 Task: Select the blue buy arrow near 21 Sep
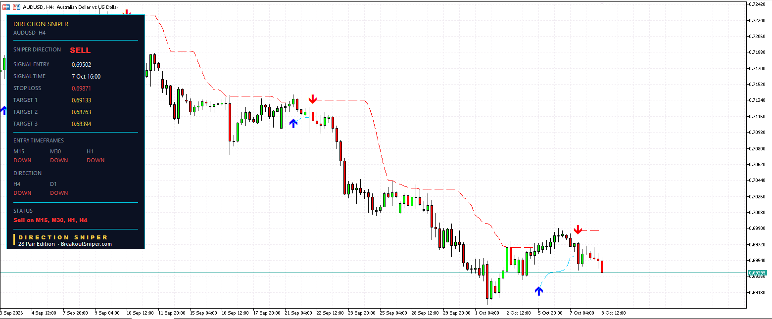pos(293,123)
